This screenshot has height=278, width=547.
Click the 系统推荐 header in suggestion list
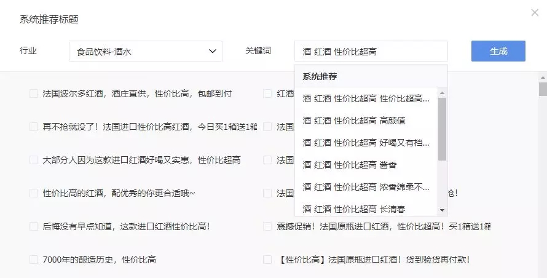coord(320,76)
